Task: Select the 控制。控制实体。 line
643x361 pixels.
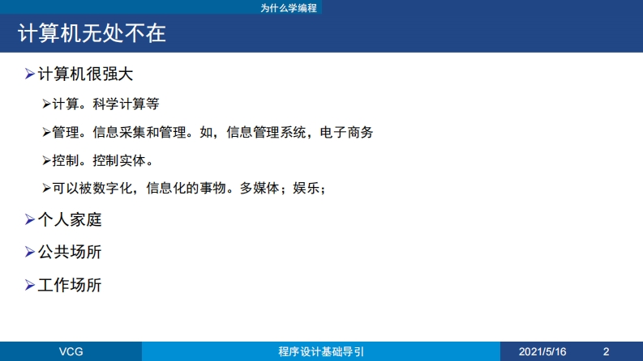Action: pyautogui.click(x=101, y=159)
